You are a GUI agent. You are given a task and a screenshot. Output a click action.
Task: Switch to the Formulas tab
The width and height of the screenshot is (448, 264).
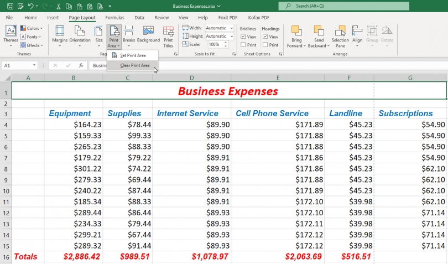tap(114, 18)
